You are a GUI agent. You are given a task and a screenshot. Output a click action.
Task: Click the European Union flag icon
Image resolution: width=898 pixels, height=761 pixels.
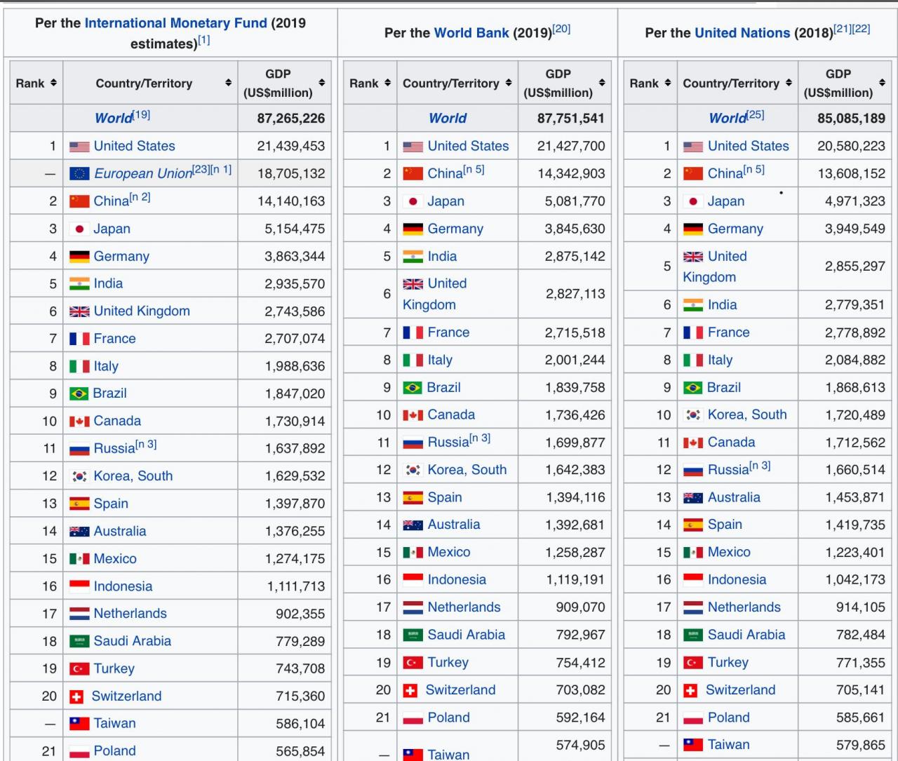click(79, 174)
